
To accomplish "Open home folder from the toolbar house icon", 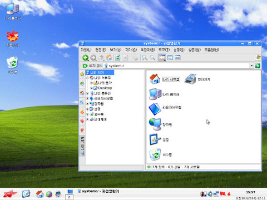I will (x=109, y=58).
